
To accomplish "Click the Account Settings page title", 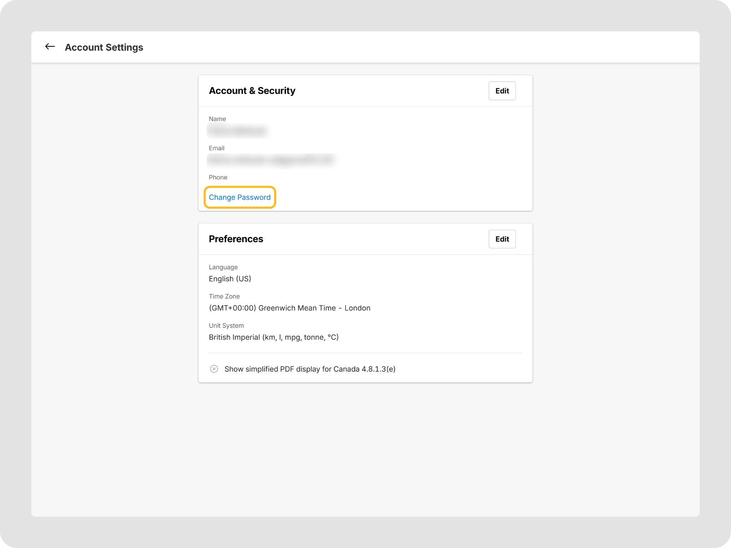I will point(104,47).
